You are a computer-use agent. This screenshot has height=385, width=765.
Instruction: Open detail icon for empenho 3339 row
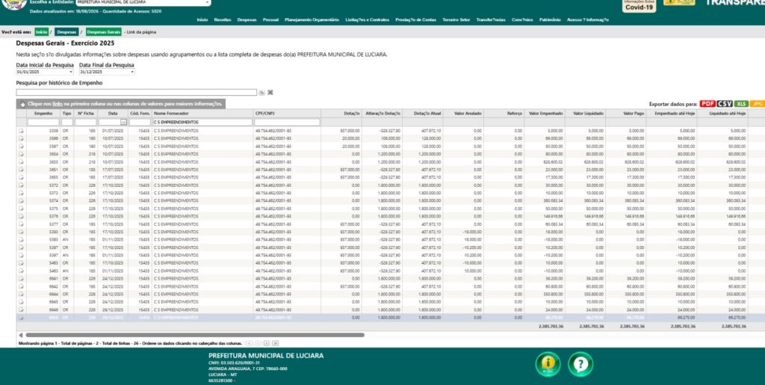click(21, 131)
